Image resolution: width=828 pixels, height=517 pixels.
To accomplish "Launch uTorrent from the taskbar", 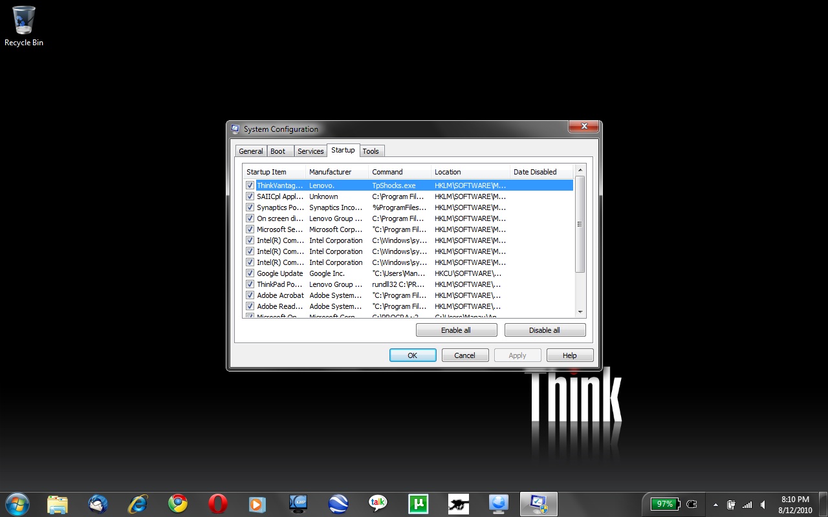I will tap(419, 504).
